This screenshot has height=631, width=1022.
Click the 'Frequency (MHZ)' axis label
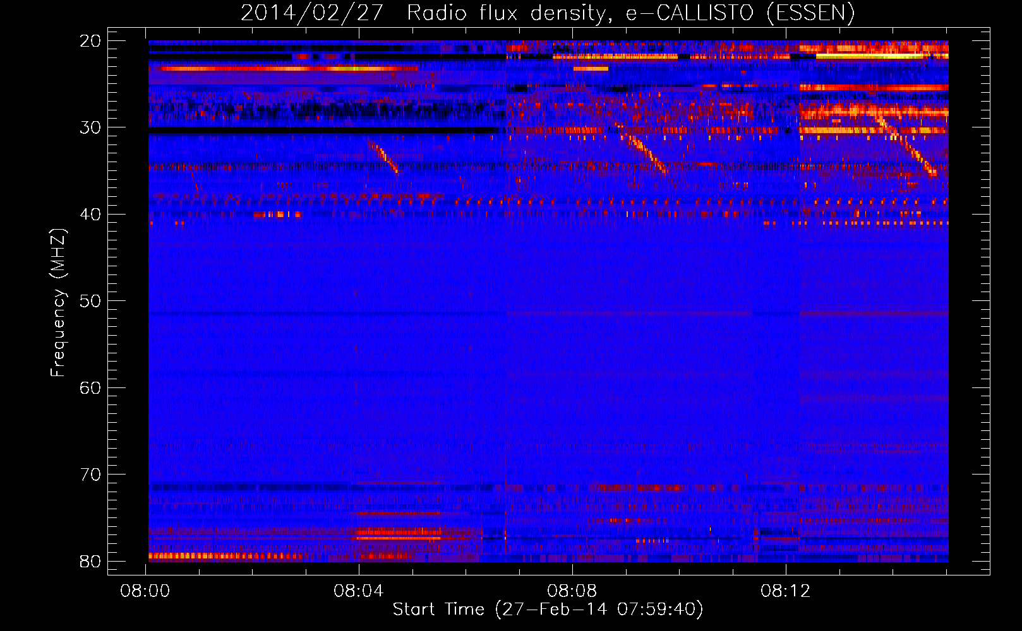[x=58, y=303]
